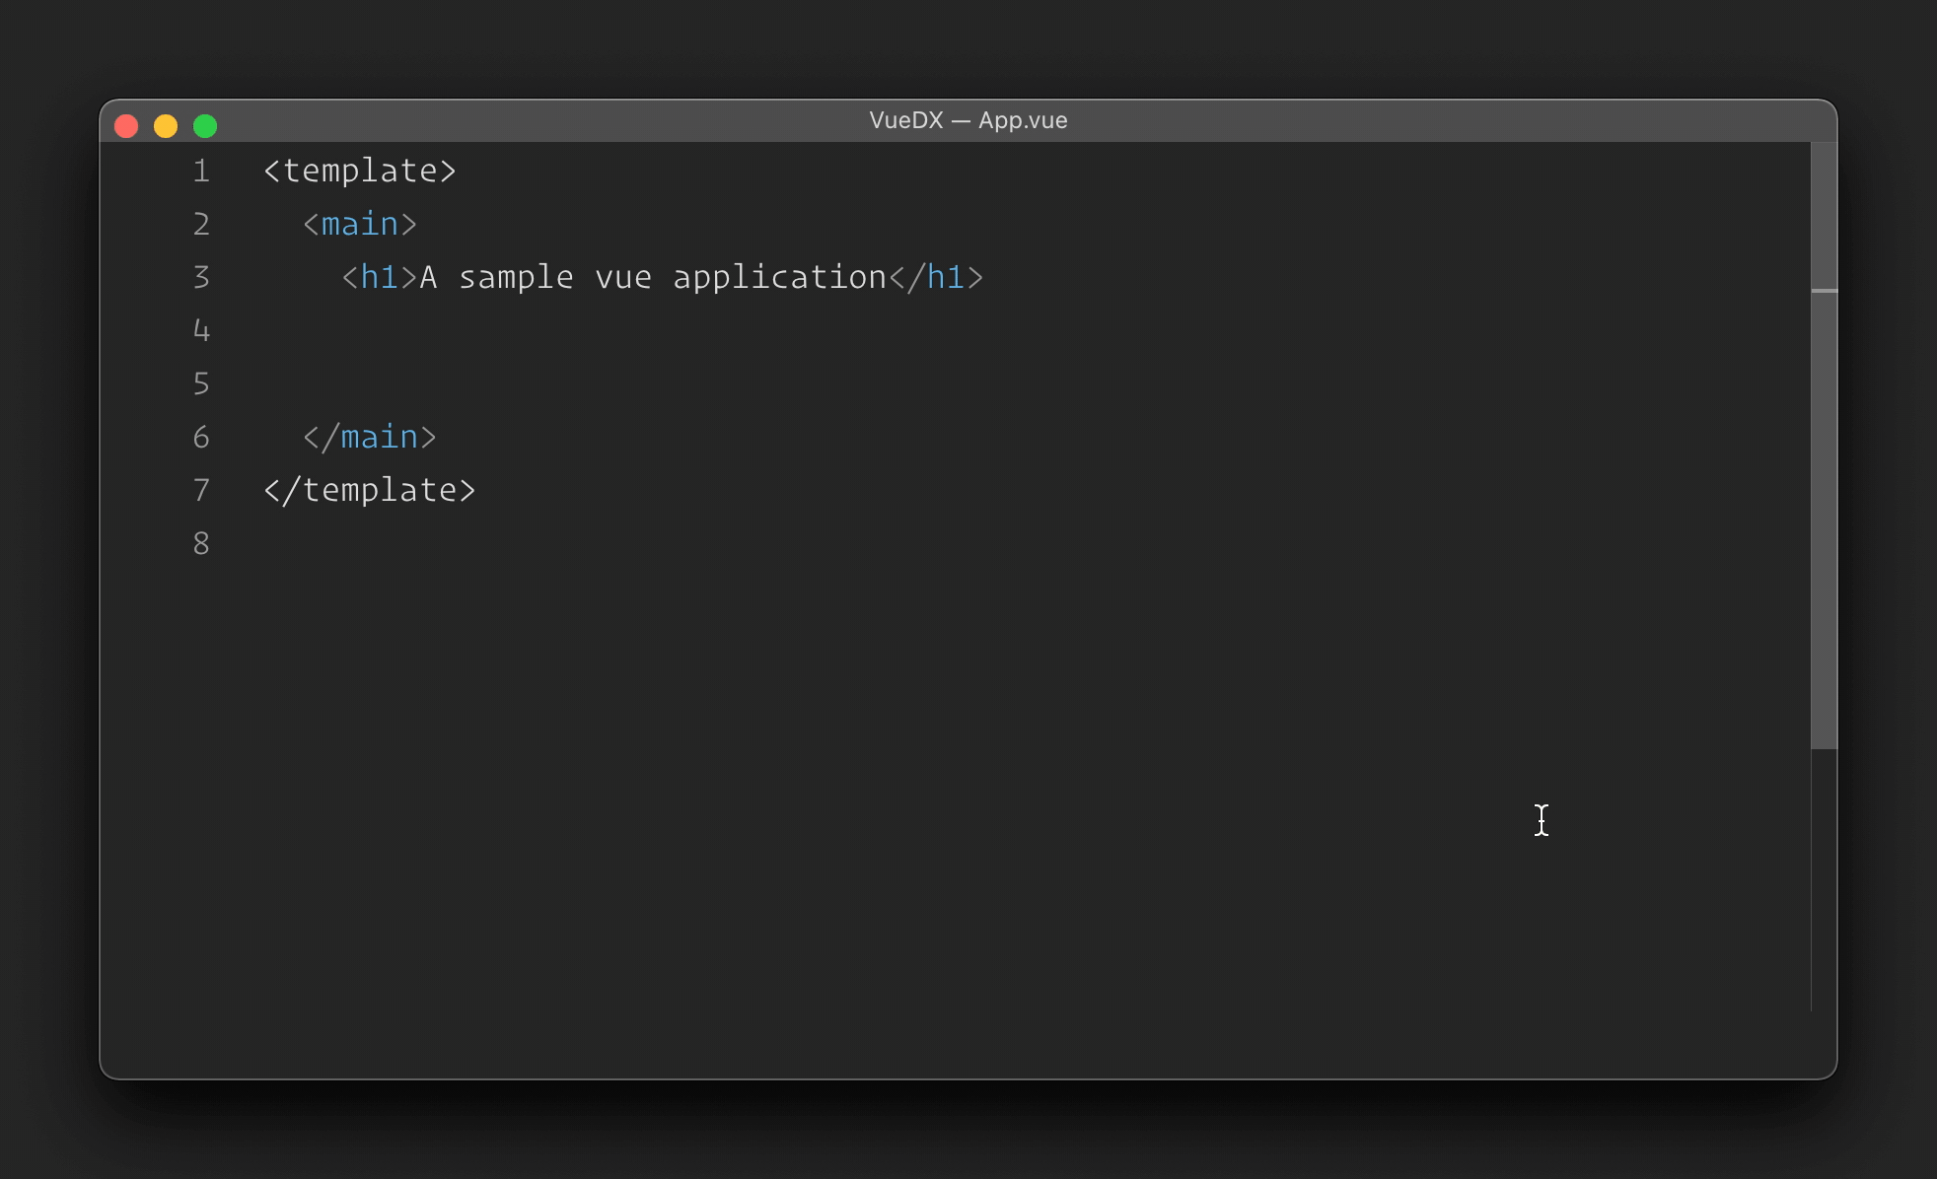This screenshot has height=1179, width=1937.
Task: Click the word 'application' in line 3
Action: [779, 278]
